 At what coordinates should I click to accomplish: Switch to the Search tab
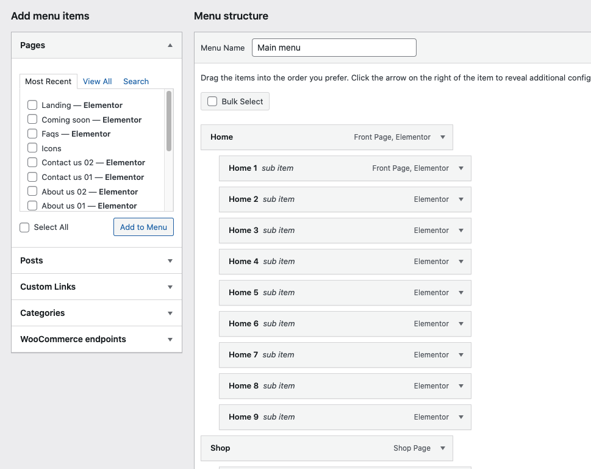pos(135,81)
